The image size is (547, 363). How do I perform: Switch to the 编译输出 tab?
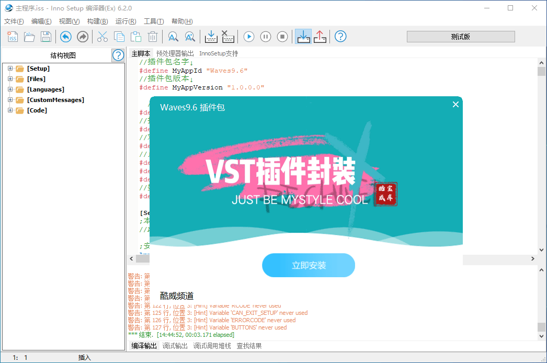[x=144, y=346]
